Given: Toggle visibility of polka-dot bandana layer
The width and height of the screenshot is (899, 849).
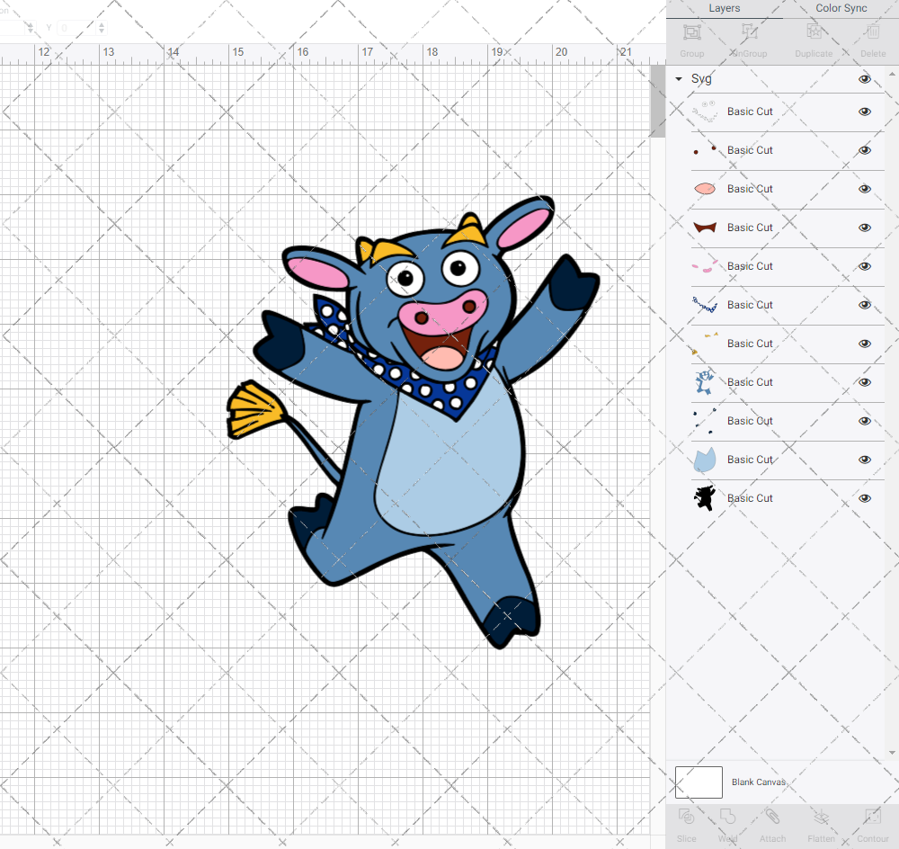Looking at the screenshot, I should click(865, 305).
